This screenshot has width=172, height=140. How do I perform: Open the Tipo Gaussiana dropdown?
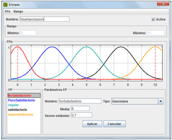(137, 101)
